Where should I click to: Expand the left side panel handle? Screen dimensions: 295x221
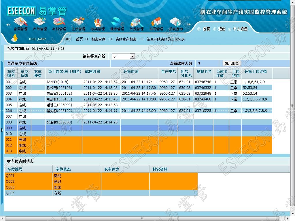click(x=2, y=130)
